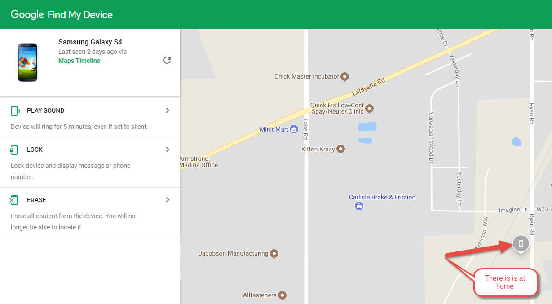Click the Lafayette Rd label on map
The width and height of the screenshot is (552, 304).
(x=369, y=87)
